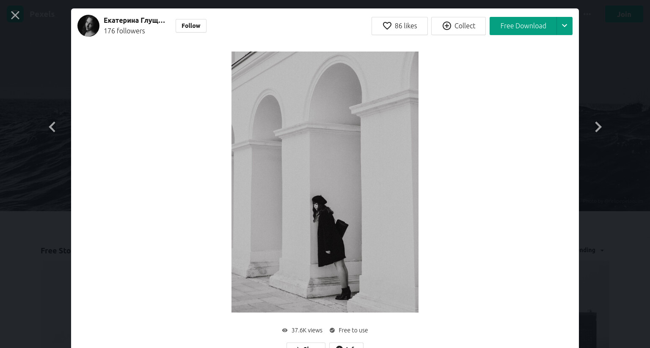Click the 176 followers text
Screen dimensions: 650x348
[124, 31]
